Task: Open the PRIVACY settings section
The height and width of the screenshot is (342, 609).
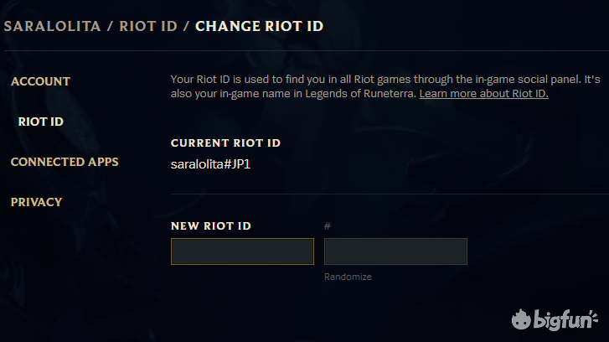Action: pyautogui.click(x=37, y=202)
